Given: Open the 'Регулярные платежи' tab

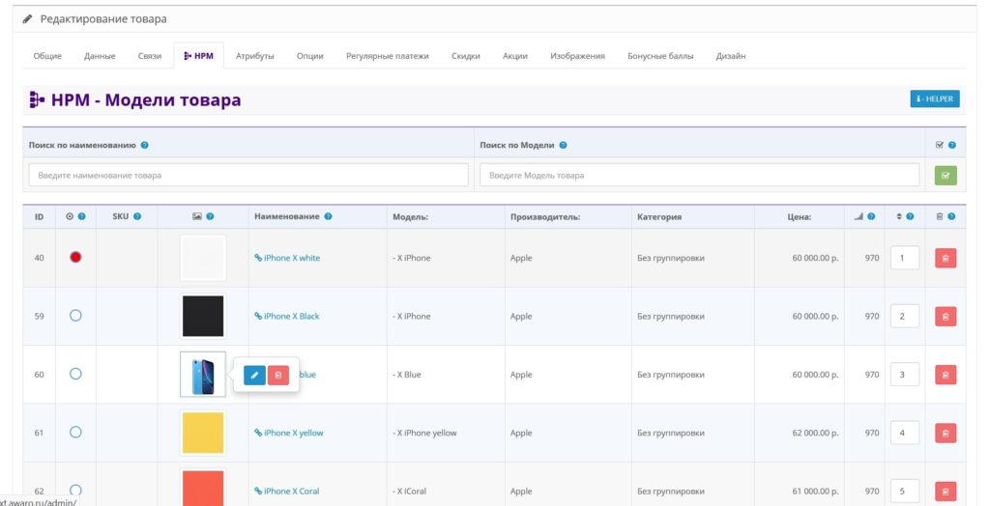Looking at the screenshot, I should (x=387, y=55).
